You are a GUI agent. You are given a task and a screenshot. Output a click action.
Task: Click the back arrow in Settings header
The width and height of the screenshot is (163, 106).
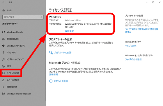[x=3, y=2]
